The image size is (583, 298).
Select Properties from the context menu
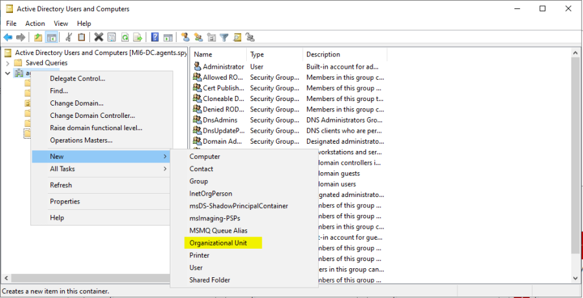[x=65, y=201]
